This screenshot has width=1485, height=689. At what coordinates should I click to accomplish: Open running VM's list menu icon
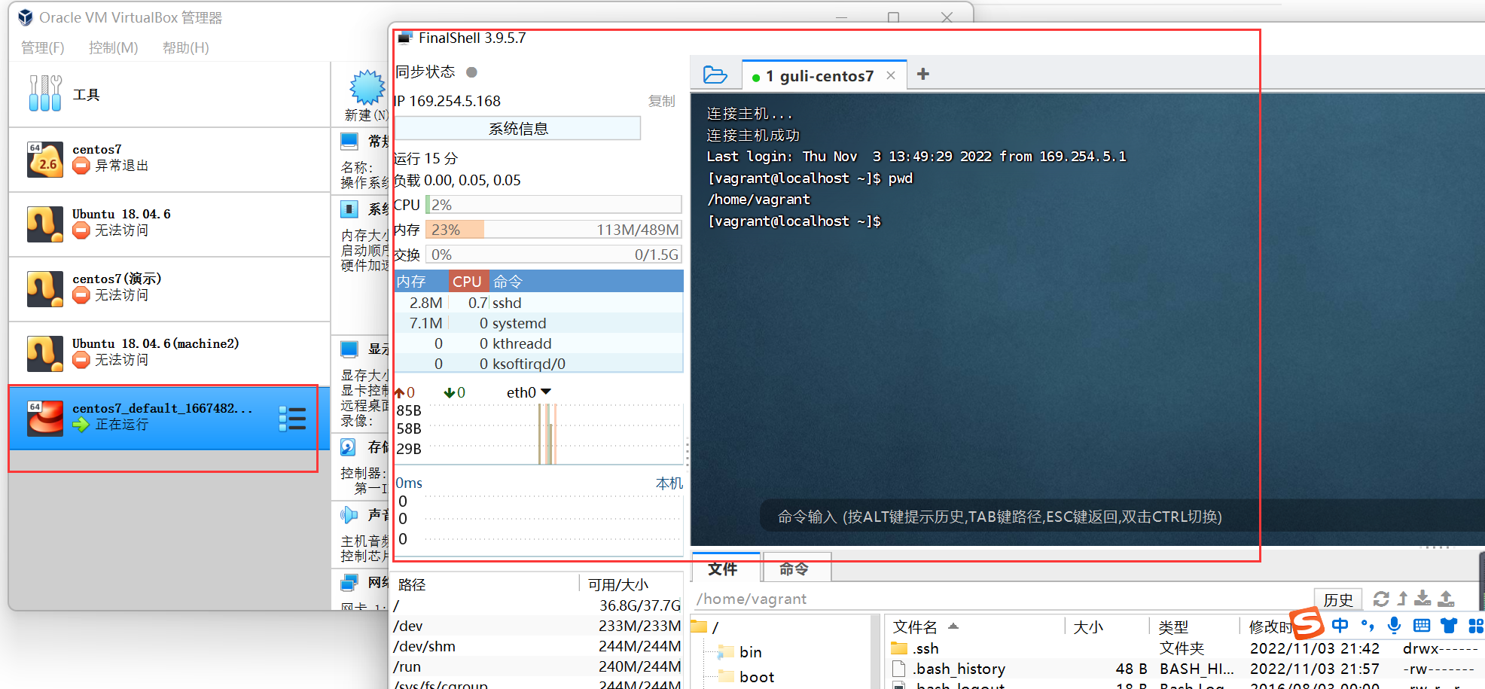tap(292, 419)
